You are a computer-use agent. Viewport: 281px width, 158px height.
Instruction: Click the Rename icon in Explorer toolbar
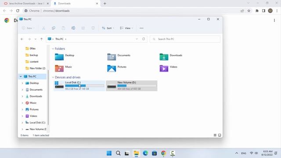click(73, 28)
